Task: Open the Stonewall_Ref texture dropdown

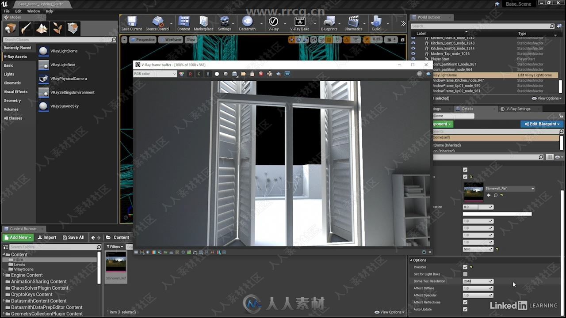Action: (x=510, y=189)
